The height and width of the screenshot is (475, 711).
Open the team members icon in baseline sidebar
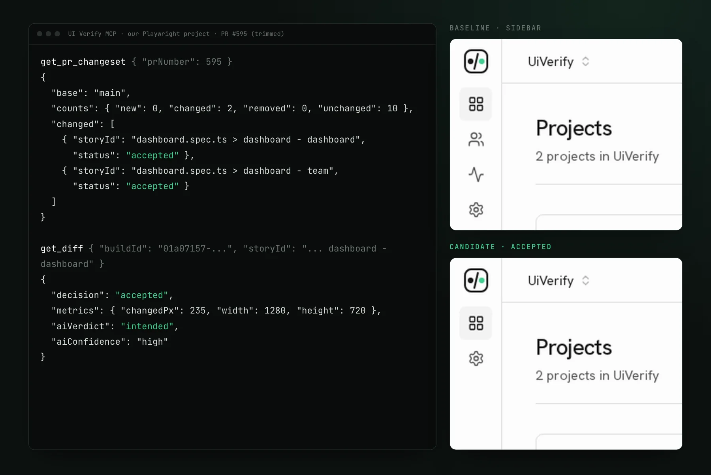476,139
